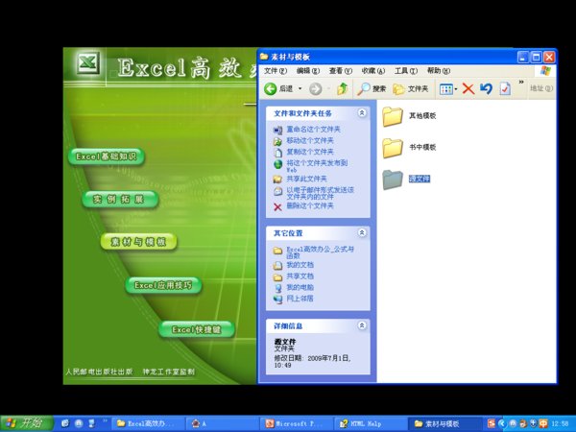The height and width of the screenshot is (432, 576).
Task: Click the Sogou S tray icon
Action: [492, 423]
